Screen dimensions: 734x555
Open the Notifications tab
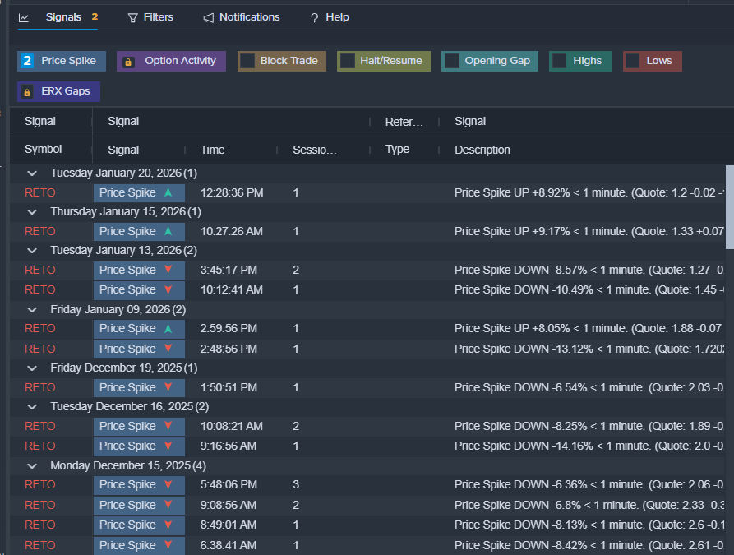242,17
